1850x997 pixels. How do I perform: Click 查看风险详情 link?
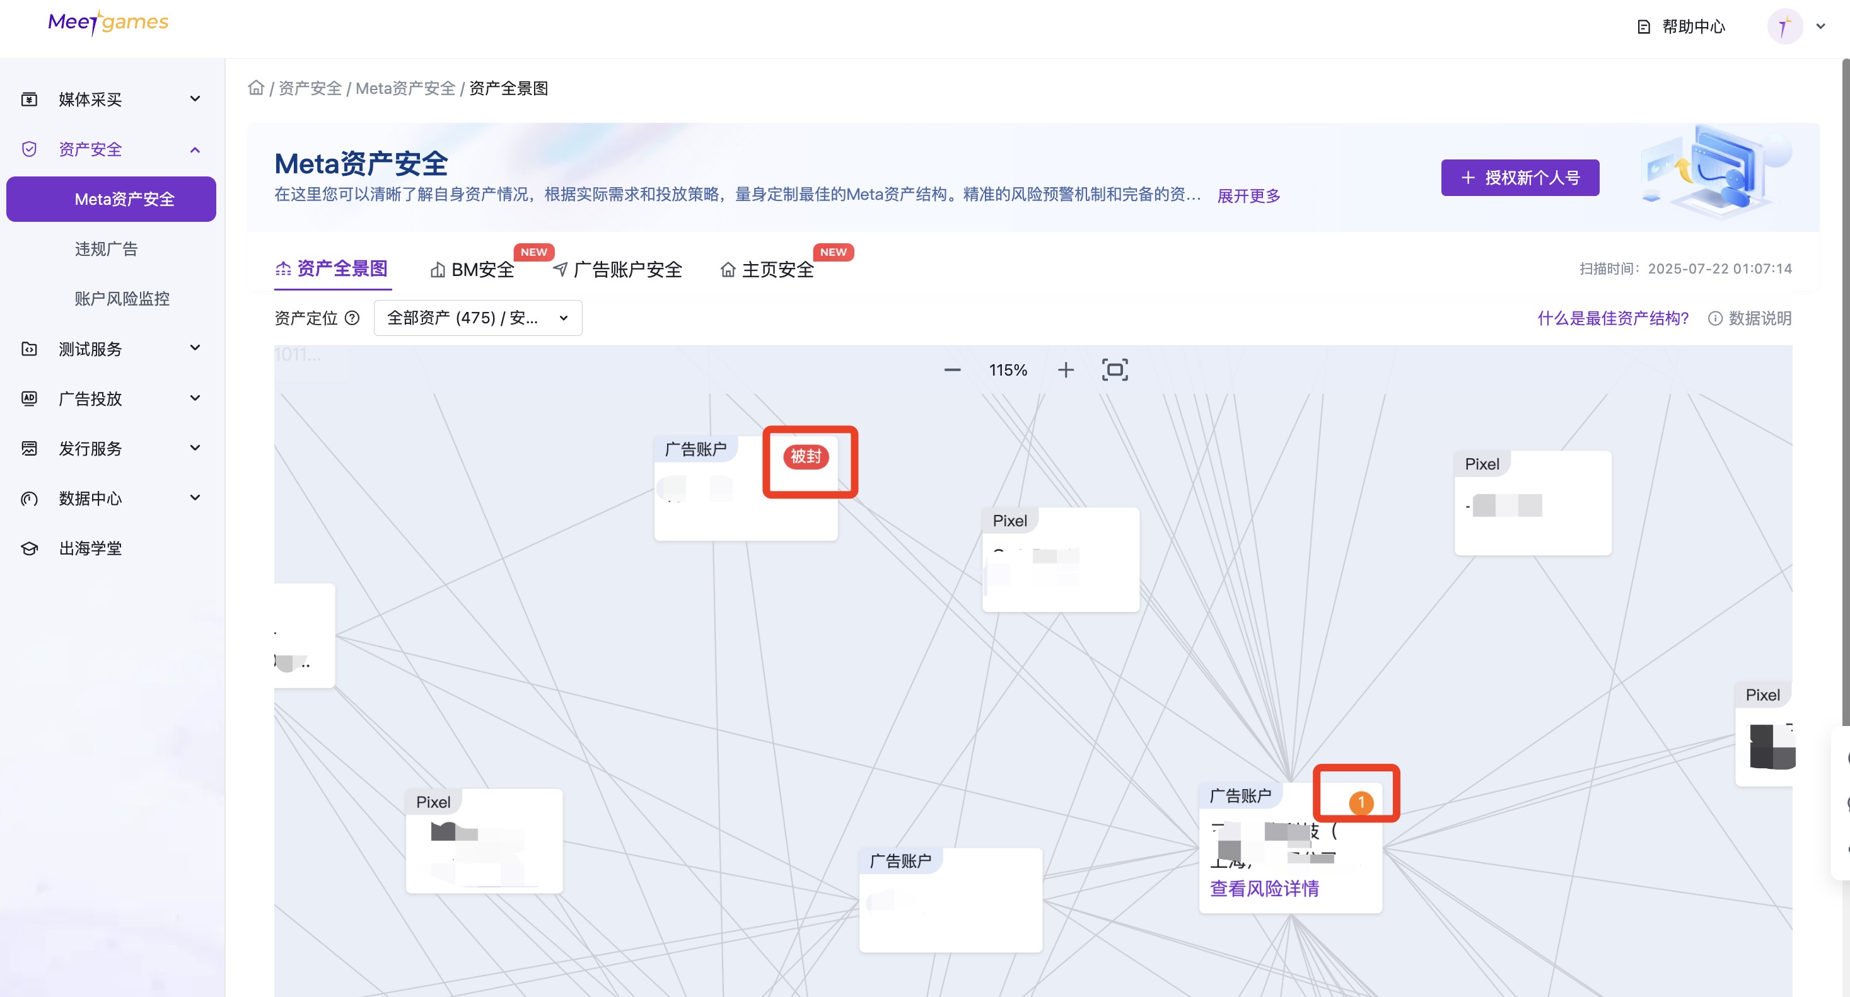tap(1264, 889)
